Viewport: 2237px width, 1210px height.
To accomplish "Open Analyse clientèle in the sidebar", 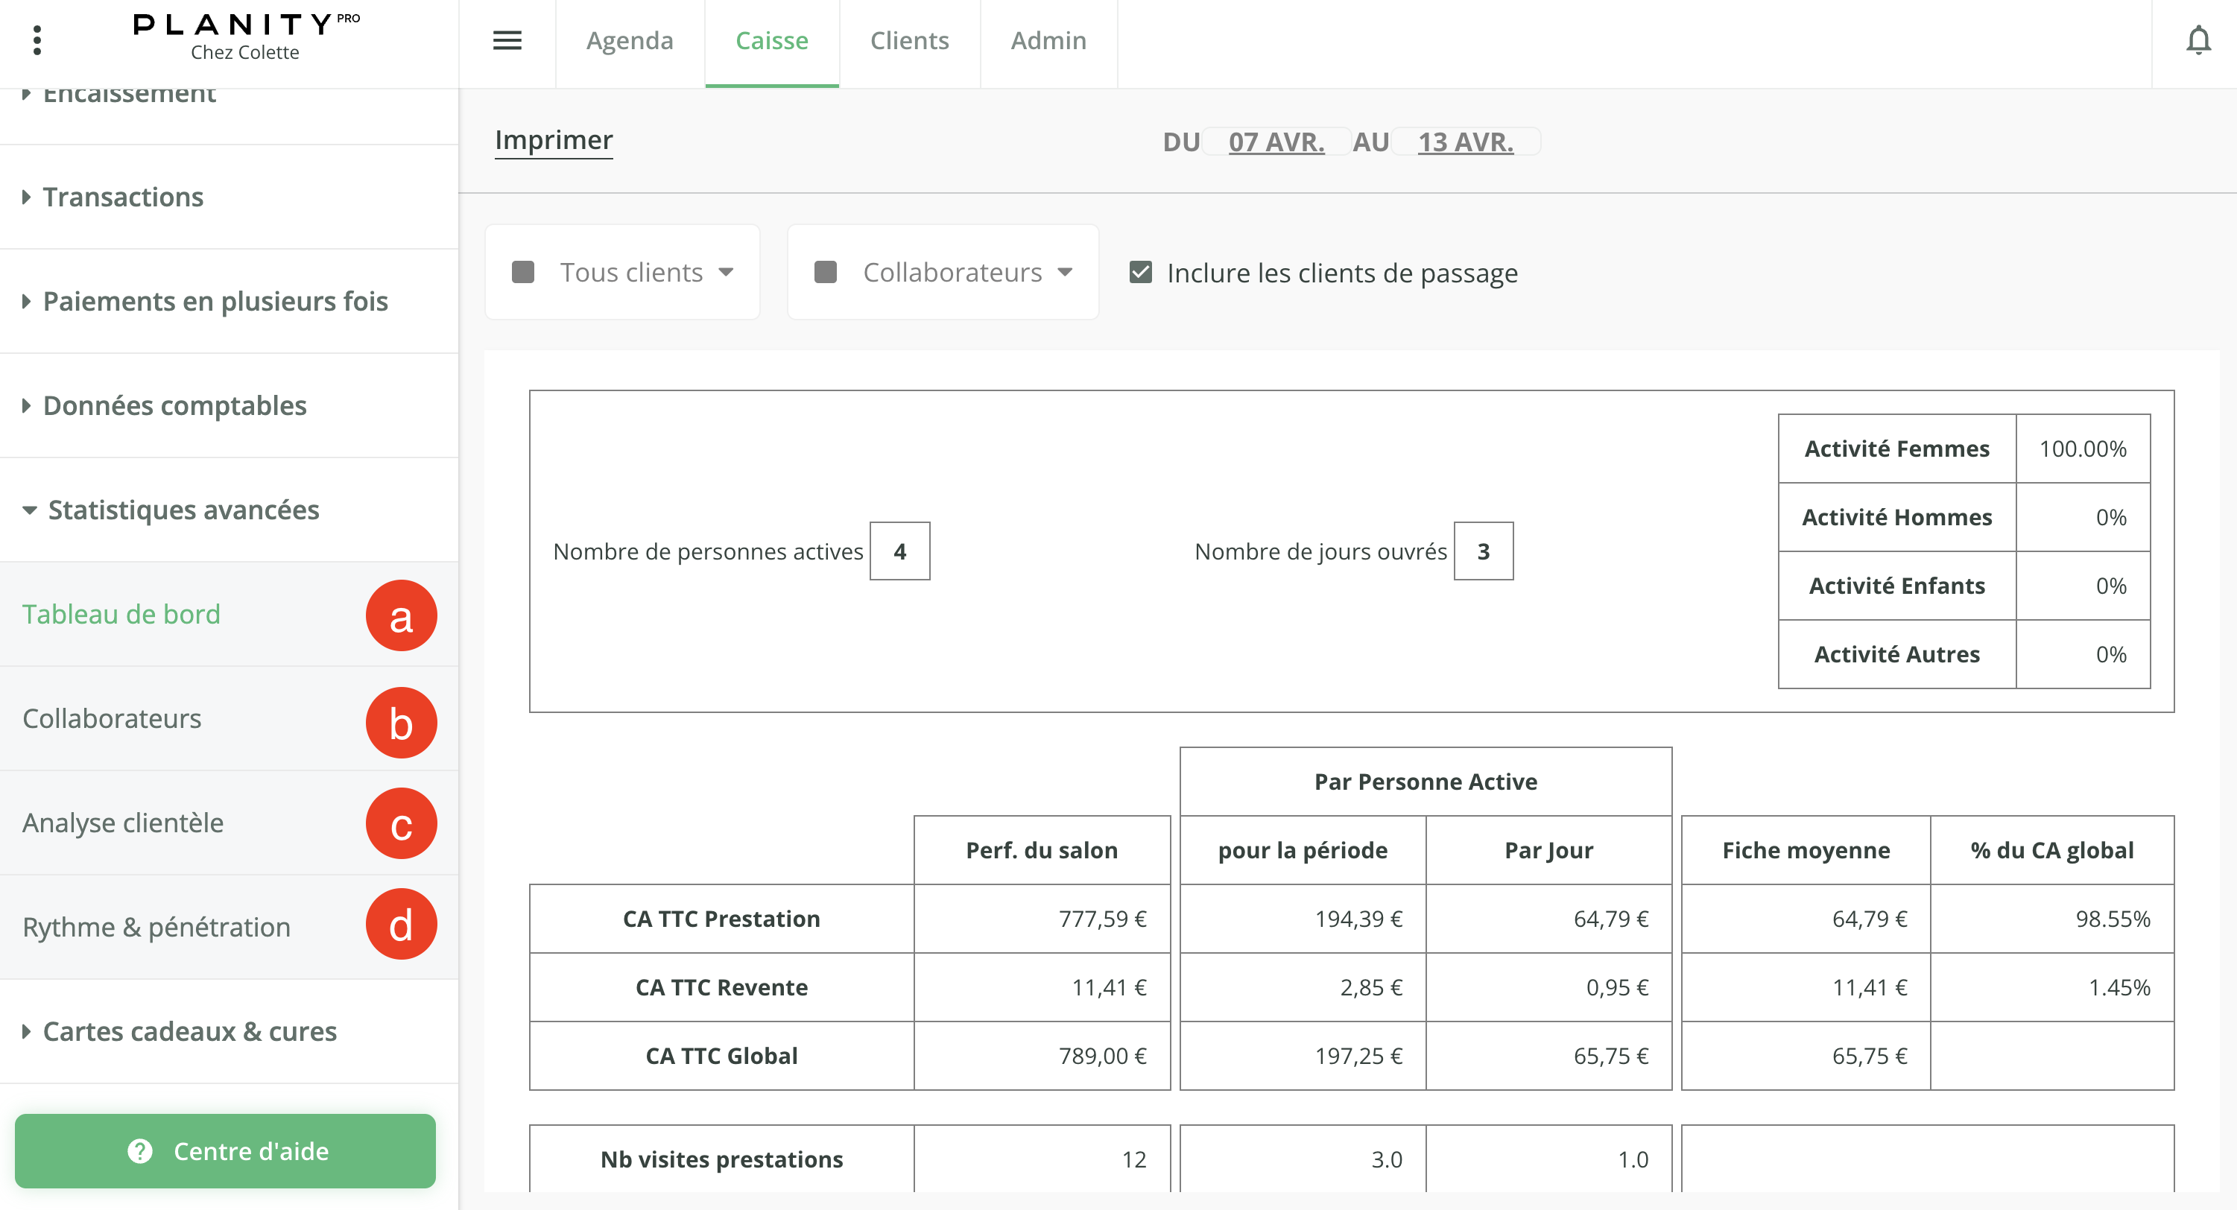I will tap(122, 823).
